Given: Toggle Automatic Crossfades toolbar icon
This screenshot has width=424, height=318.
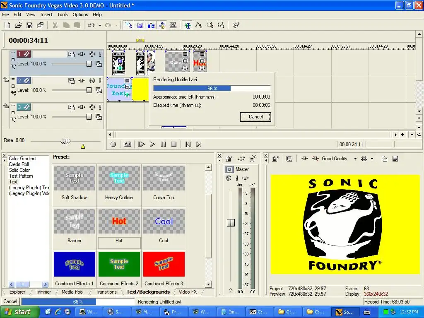Looking at the screenshot, I should (140, 25).
